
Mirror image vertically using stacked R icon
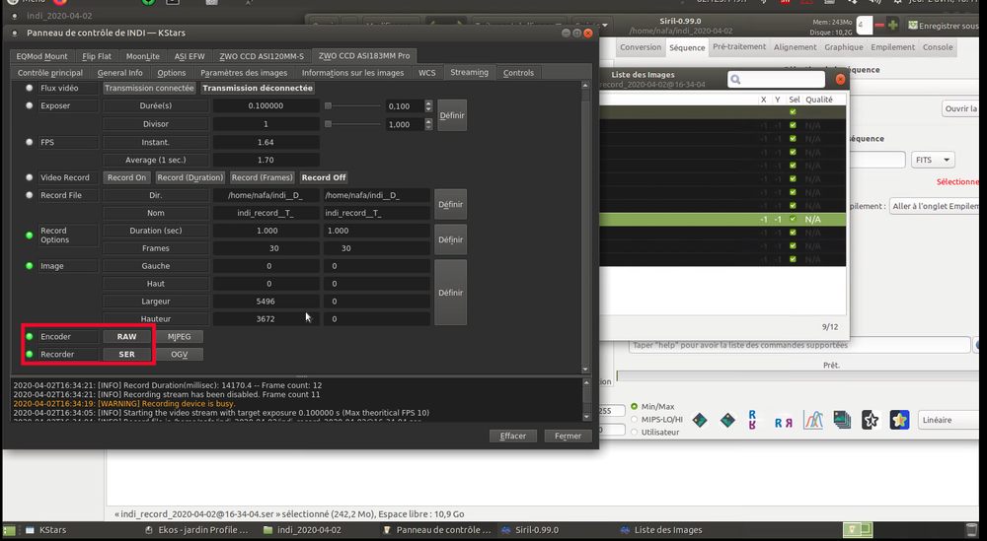(x=752, y=421)
